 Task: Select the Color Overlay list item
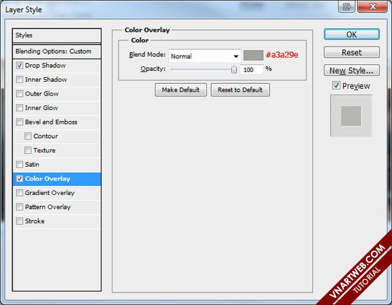[x=57, y=179]
